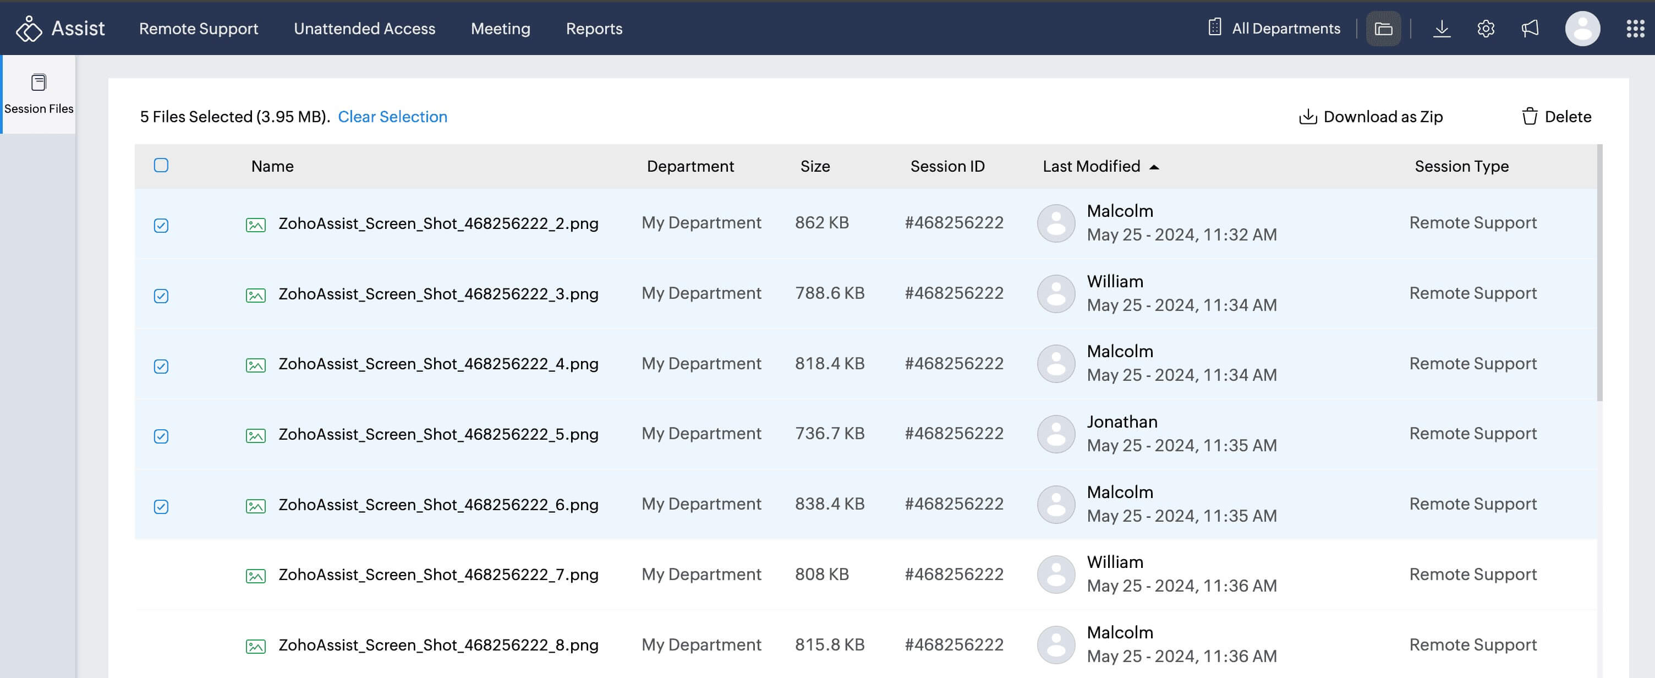
Task: Open the Unattended Access menu
Action: coord(364,28)
